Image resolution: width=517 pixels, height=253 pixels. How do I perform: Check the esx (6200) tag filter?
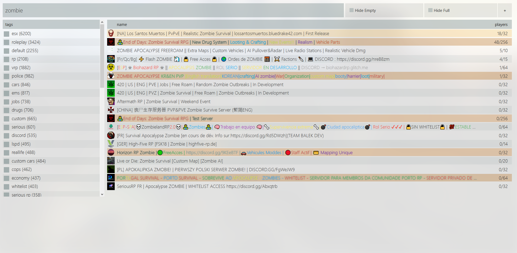(x=6, y=34)
